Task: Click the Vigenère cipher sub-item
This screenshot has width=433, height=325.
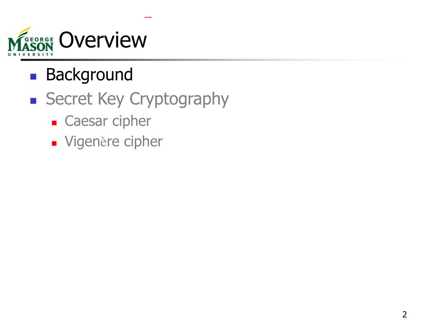Action: [x=113, y=142]
